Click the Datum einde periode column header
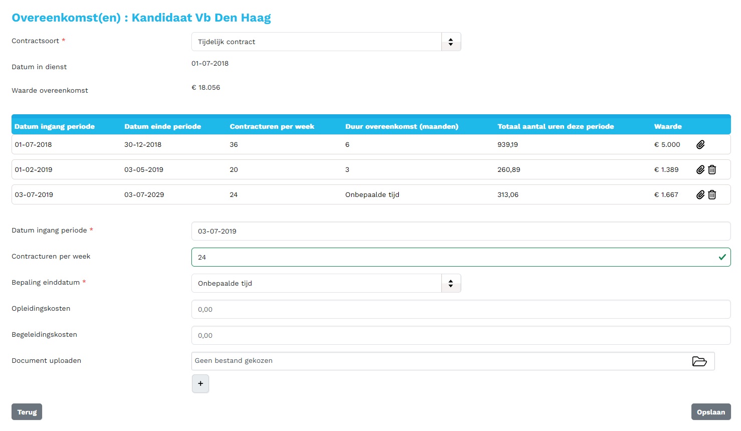This screenshot has width=741, height=431. click(163, 126)
